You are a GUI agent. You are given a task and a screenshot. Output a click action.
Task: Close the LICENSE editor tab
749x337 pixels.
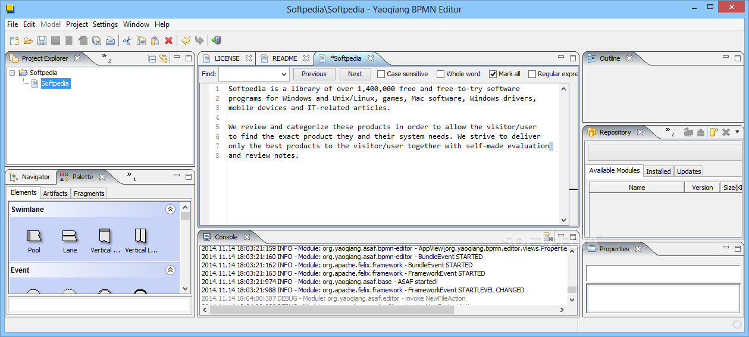coord(249,58)
